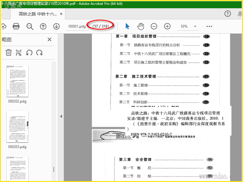Image resolution: width=243 pixels, height=182 pixels.
Task: Click the 第一节 概况 entry
Action: tap(137, 168)
